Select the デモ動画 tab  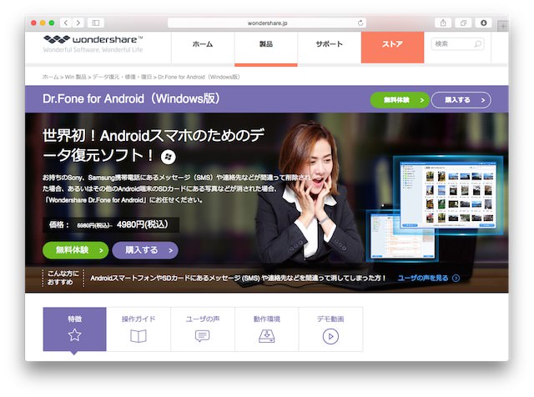[330, 329]
